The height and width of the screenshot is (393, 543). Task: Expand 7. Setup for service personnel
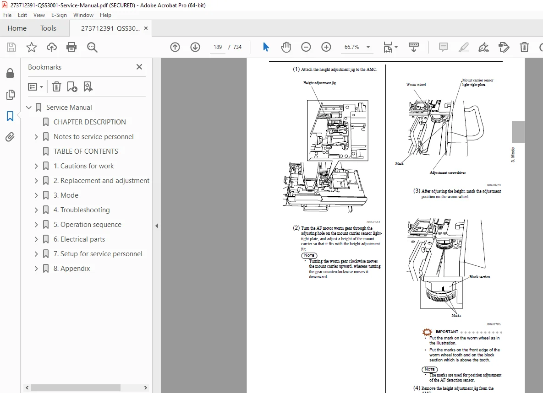pyautogui.click(x=36, y=254)
